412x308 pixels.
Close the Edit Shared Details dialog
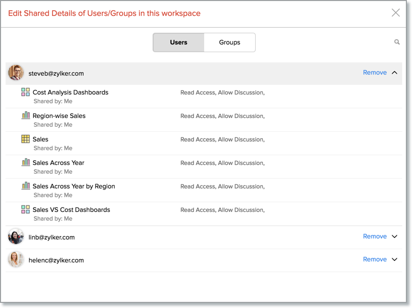coord(396,13)
